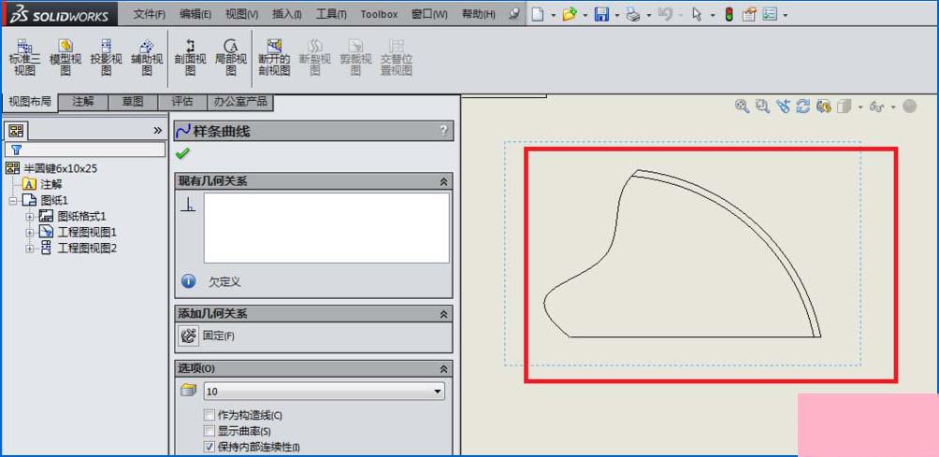The width and height of the screenshot is (939, 457).
Task: Click the Zoom to Fit magnifier icon
Action: pos(742,107)
